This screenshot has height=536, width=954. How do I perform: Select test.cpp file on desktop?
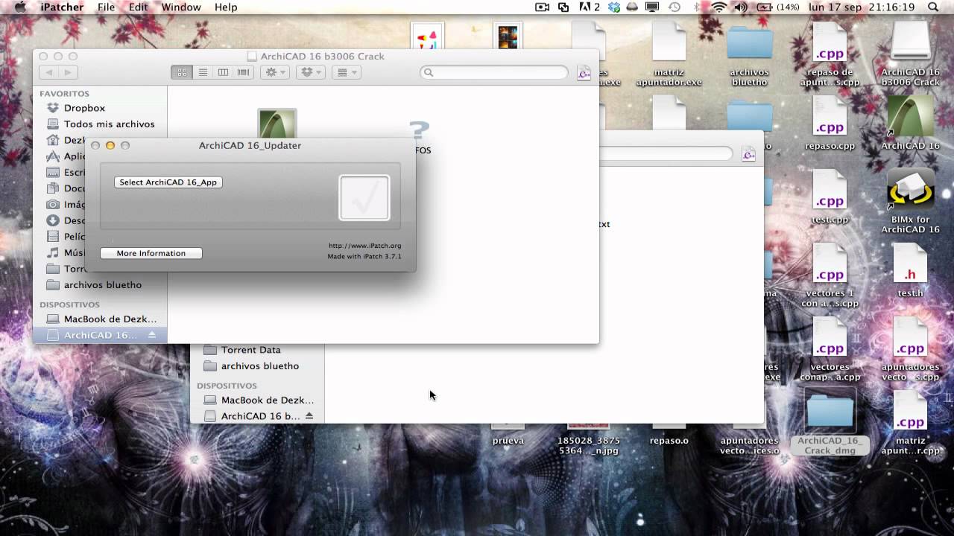(x=830, y=197)
